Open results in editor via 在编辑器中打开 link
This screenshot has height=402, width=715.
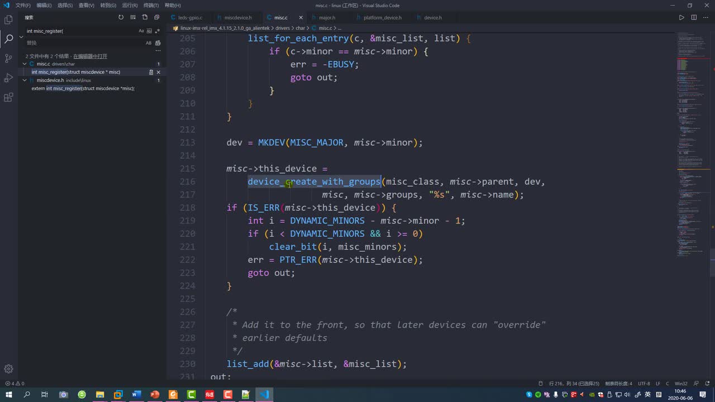90,56
